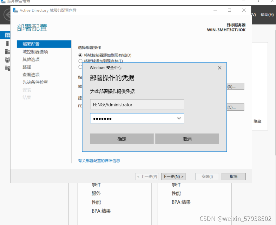Close the Active Directory wizard window
This screenshot has height=225, width=276.
[x=244, y=10]
